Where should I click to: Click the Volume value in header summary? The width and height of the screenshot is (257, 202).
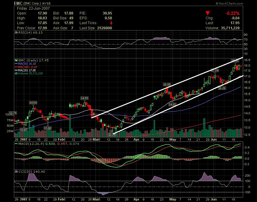pyautogui.click(x=230, y=28)
